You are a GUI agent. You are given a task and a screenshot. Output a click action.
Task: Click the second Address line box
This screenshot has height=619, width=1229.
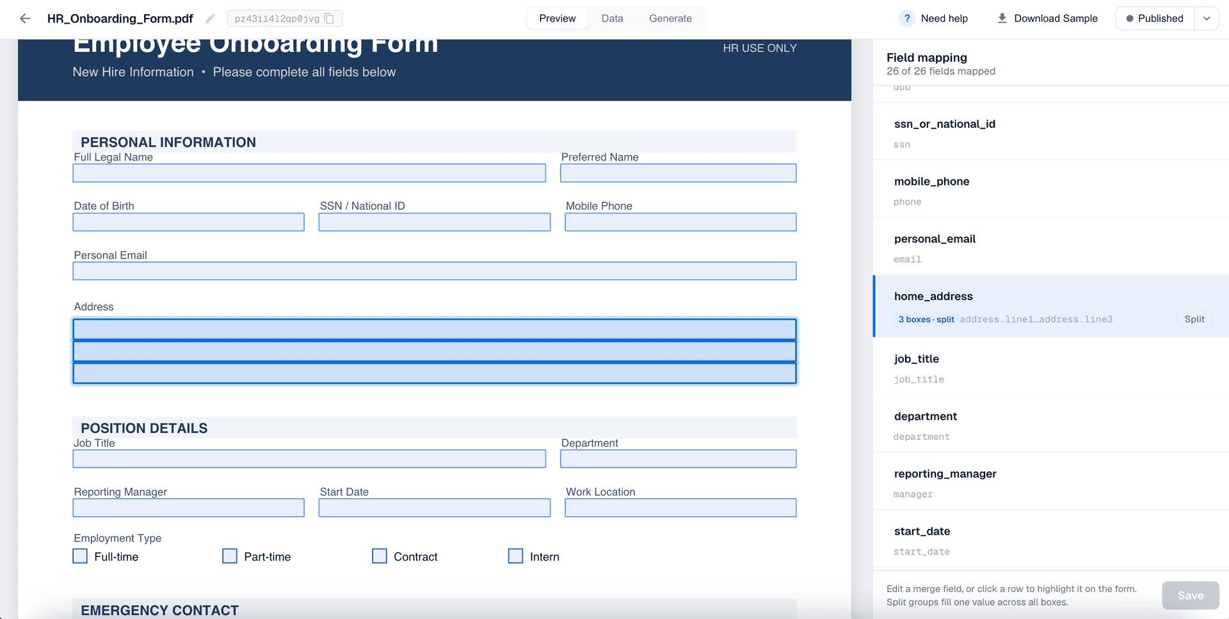tap(435, 351)
